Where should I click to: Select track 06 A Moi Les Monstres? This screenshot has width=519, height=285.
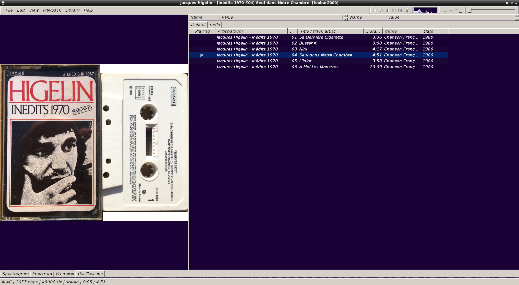click(318, 67)
